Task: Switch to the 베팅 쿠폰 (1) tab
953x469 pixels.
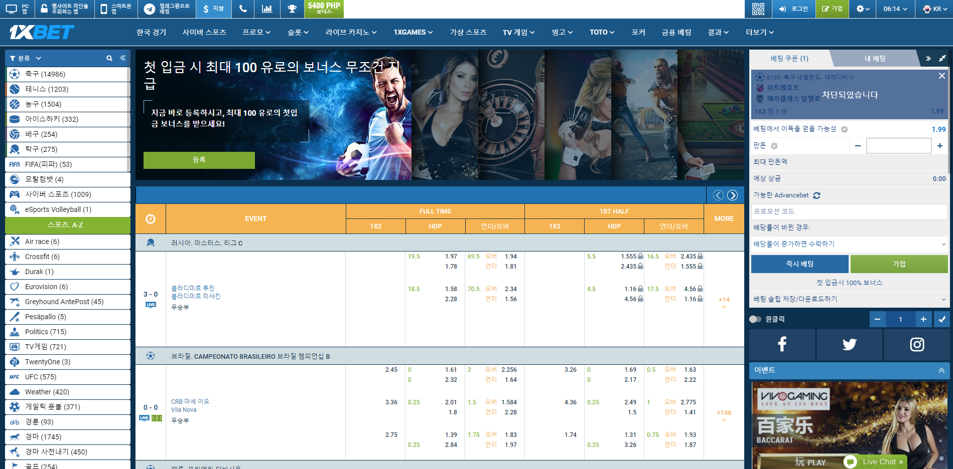Action: (789, 59)
